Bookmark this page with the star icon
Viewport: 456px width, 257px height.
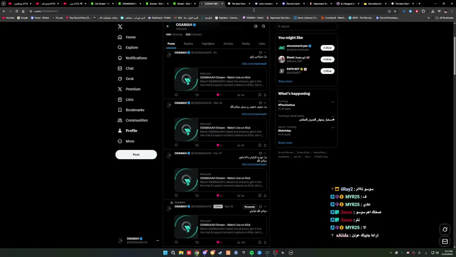click(x=395, y=11)
